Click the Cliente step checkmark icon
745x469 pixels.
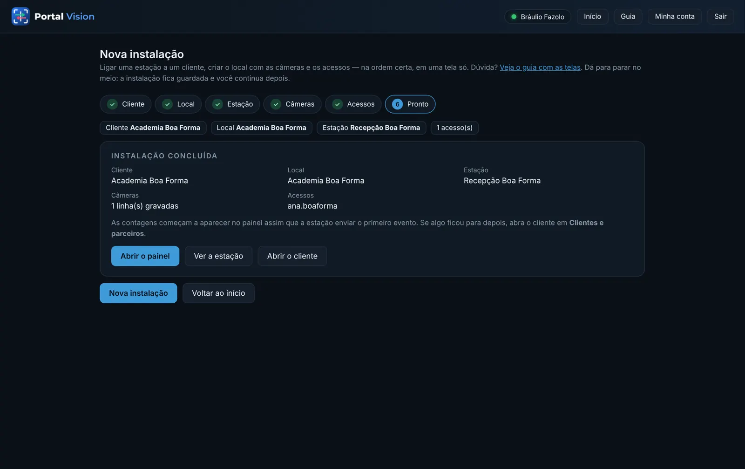click(x=112, y=104)
